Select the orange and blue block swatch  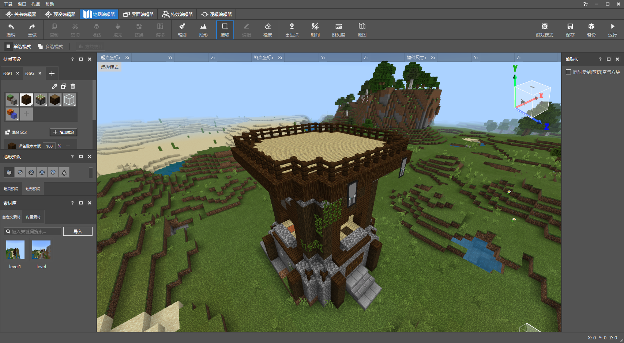pyautogui.click(x=12, y=114)
